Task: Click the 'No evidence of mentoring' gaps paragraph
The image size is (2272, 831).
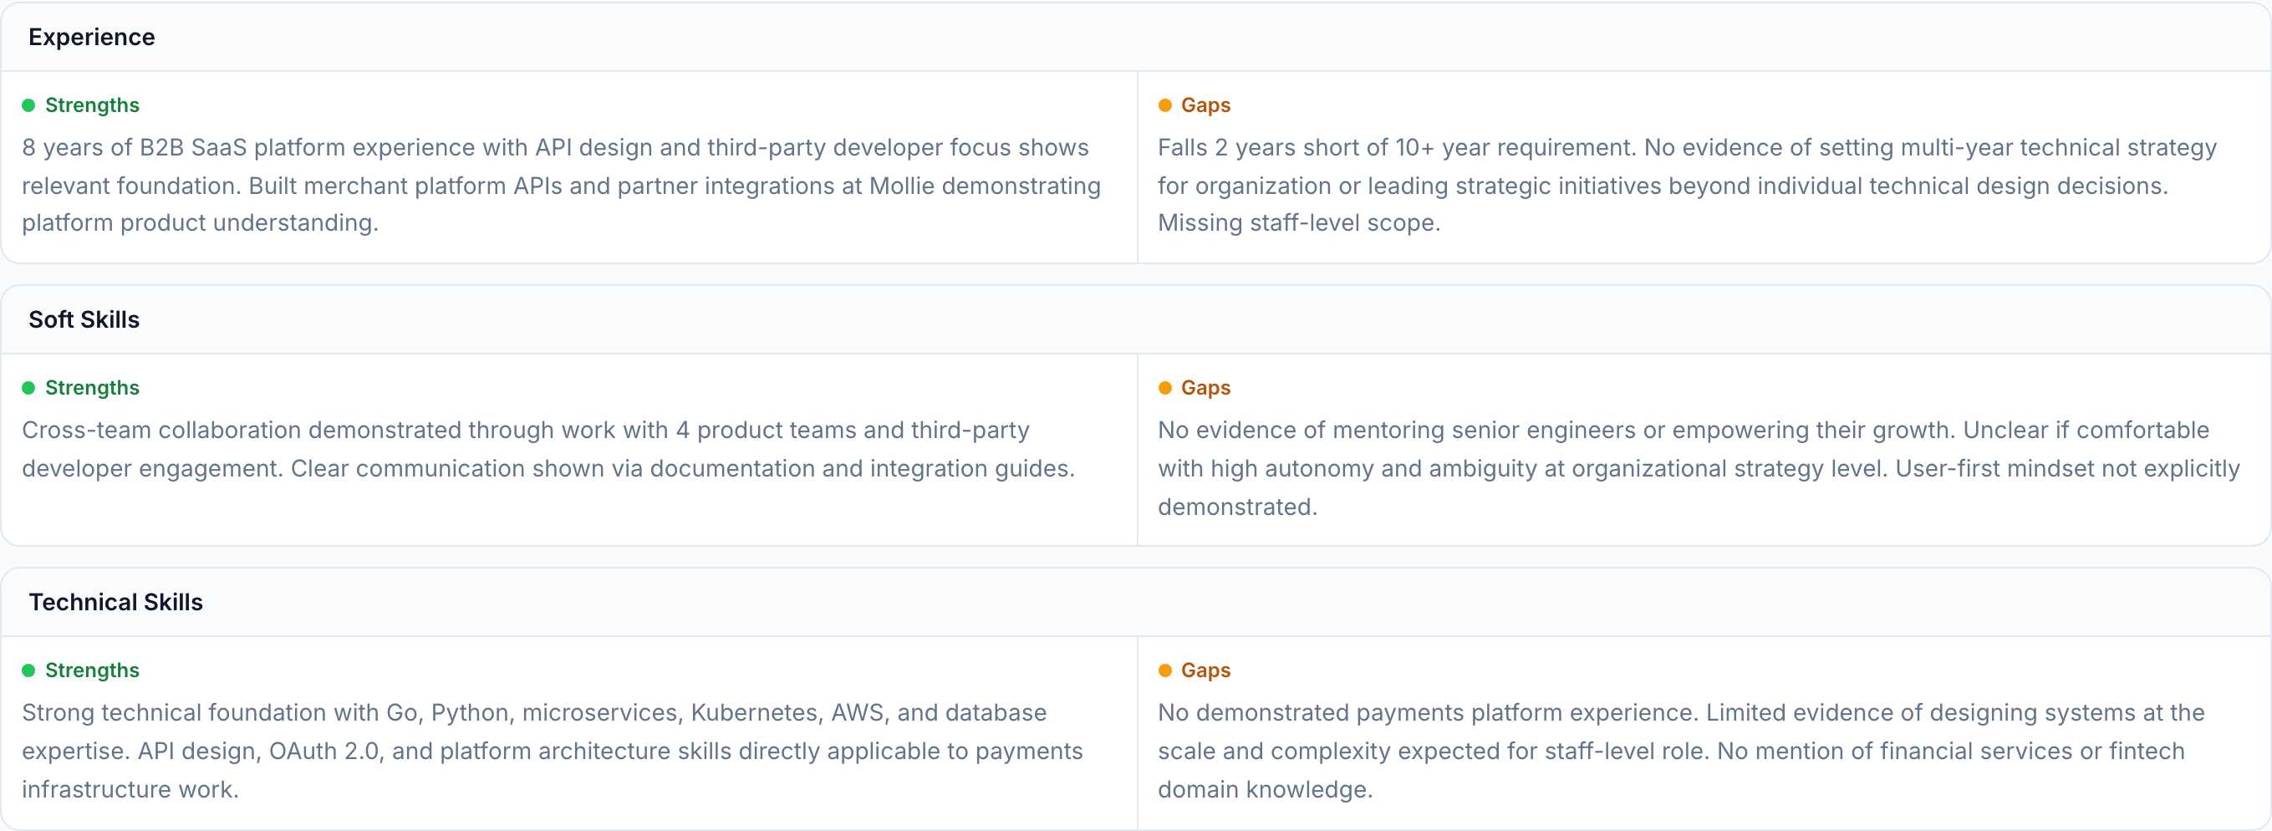Action: 1698,467
